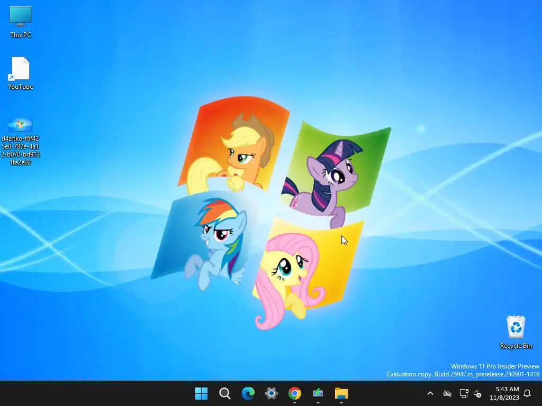Click the "YouTube" label text
The height and width of the screenshot is (406, 542).
coord(21,86)
